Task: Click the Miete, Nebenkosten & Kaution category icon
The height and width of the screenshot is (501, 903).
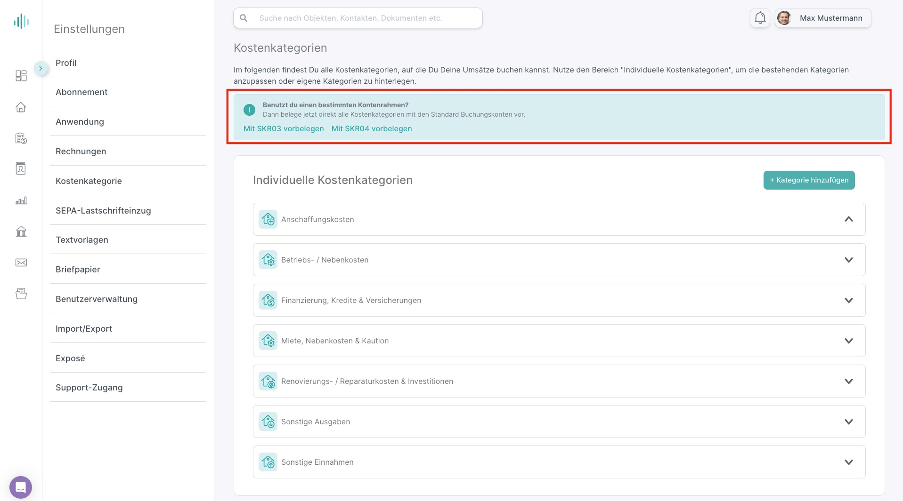Action: pyautogui.click(x=268, y=341)
